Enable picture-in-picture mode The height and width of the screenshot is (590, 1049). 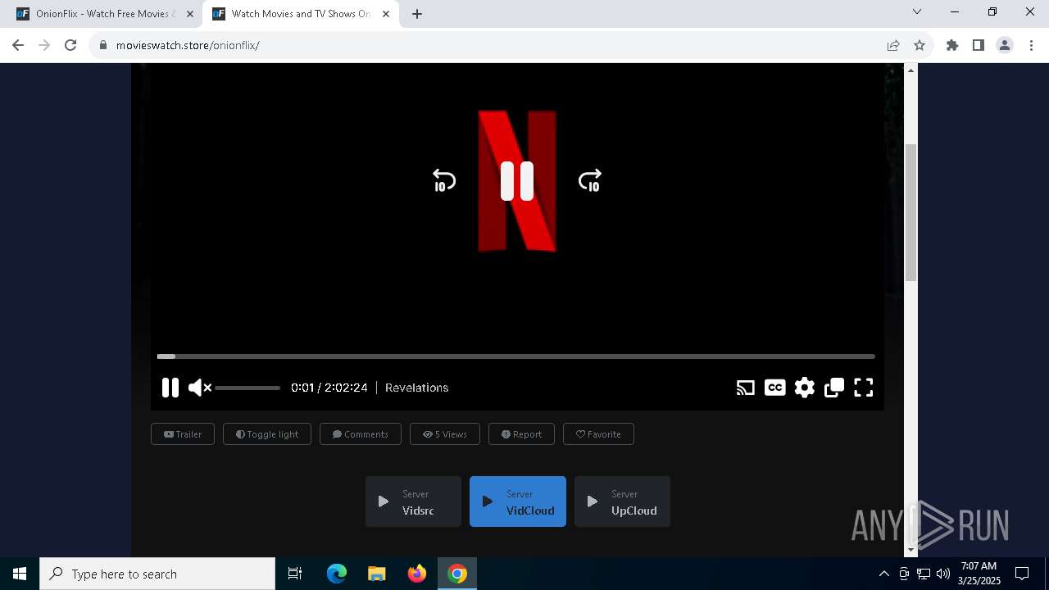[834, 388]
